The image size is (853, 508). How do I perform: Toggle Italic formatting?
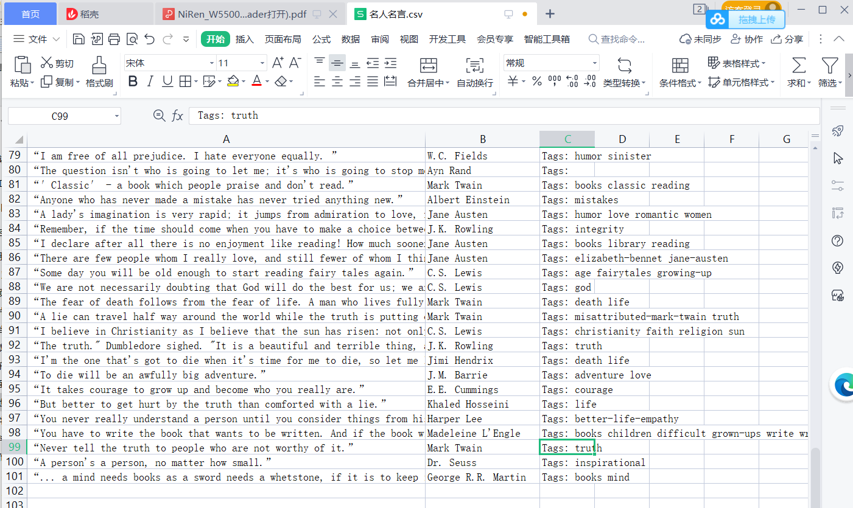click(x=150, y=82)
